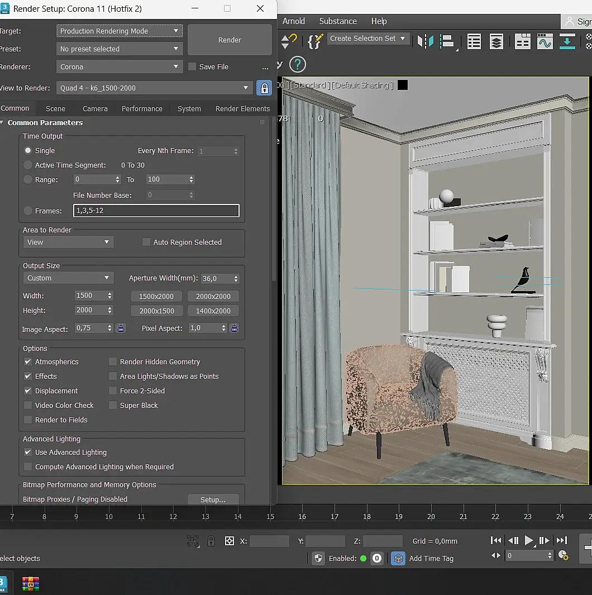Open the Create Selection Set dropdown

click(369, 39)
